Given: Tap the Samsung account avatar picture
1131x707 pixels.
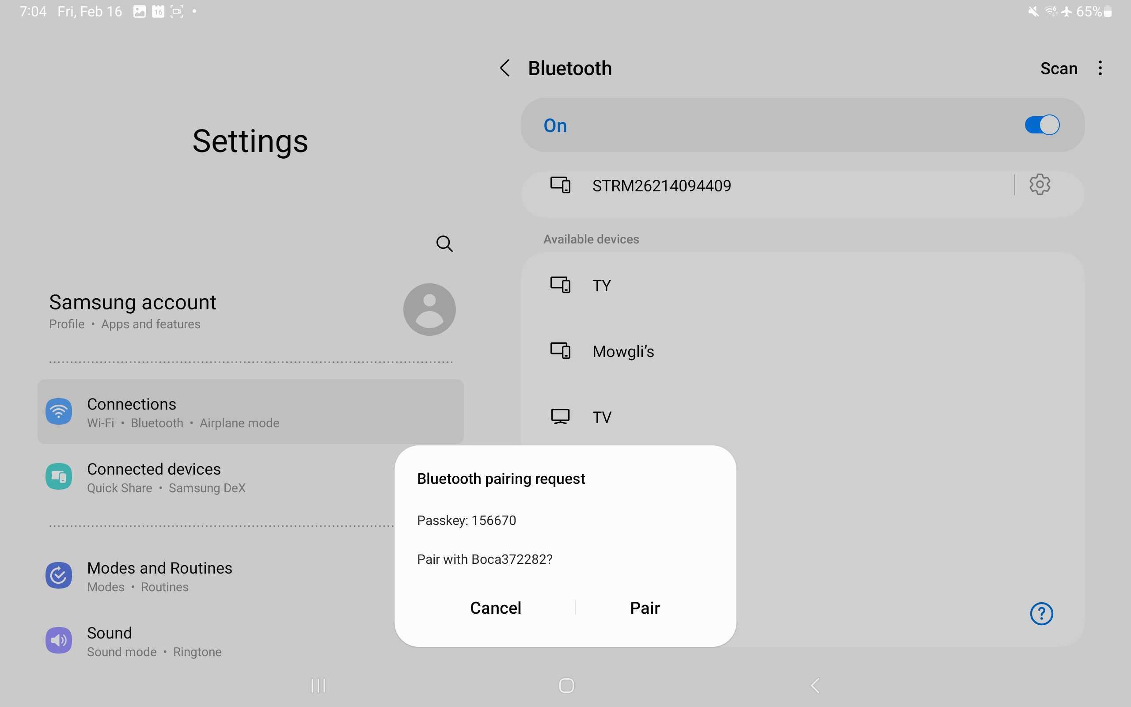Looking at the screenshot, I should pyautogui.click(x=429, y=310).
